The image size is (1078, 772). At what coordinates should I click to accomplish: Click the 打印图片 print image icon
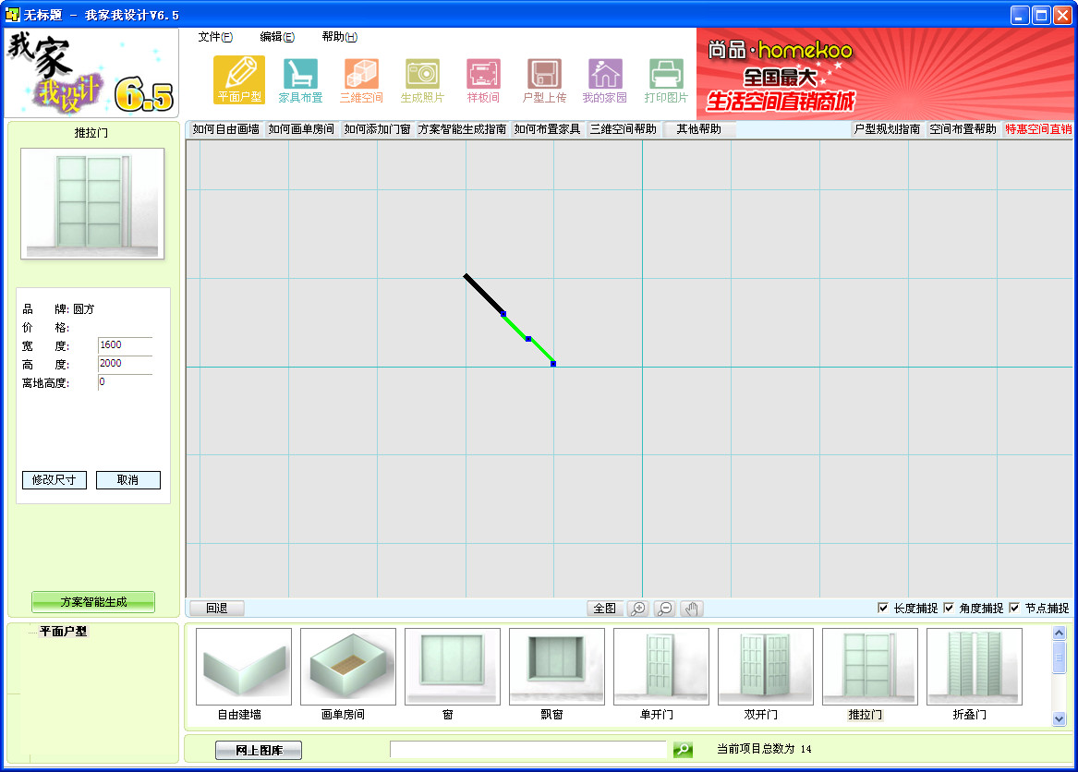[665, 78]
